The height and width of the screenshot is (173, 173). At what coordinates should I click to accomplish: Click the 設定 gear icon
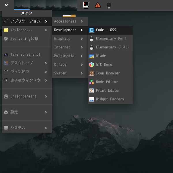click(x=6, y=112)
